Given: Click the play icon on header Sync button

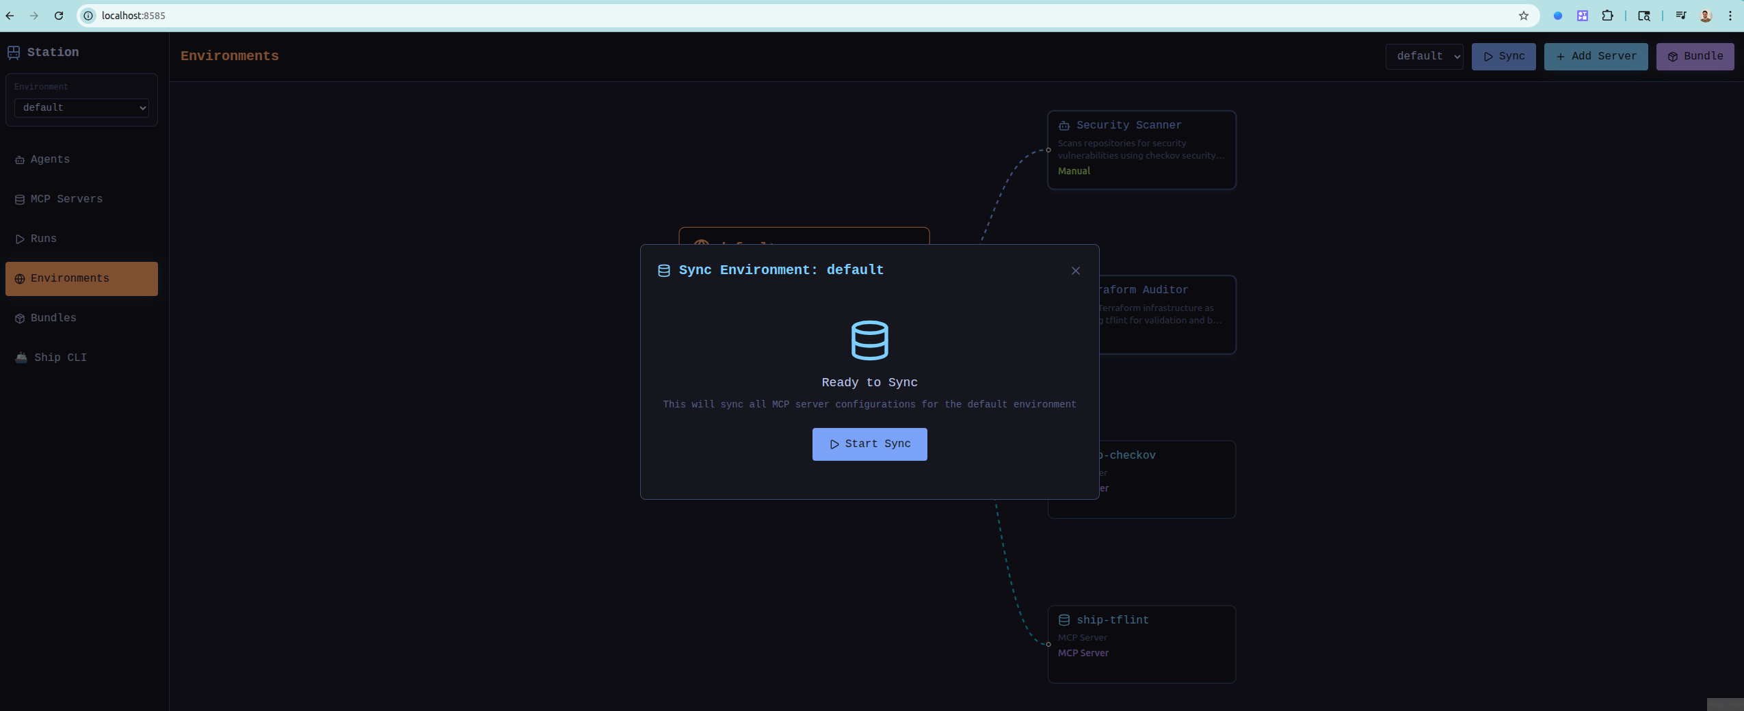Looking at the screenshot, I should coord(1488,57).
